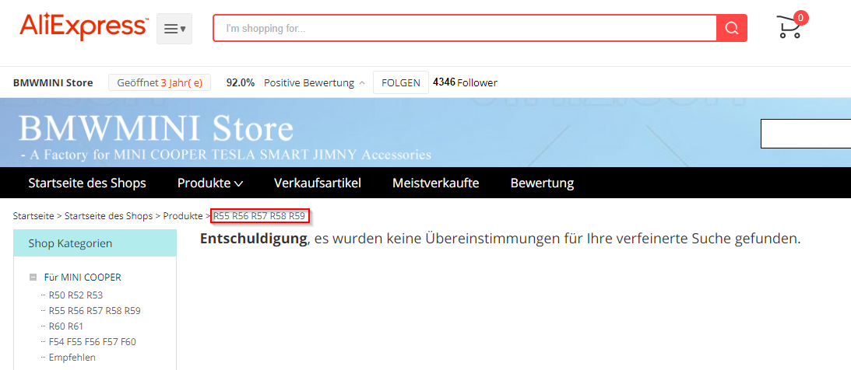Viewport: 851px width, 370px height.
Task: Open the hamburger category menu
Action: coord(174,29)
